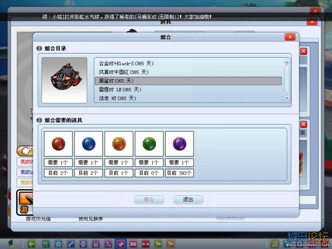This screenshot has height=249, width=332.
Task: Select the purple gem item slot
Action: (179, 144)
